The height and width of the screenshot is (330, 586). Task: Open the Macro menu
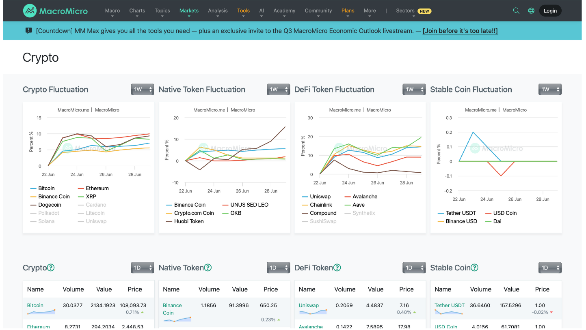(x=112, y=11)
